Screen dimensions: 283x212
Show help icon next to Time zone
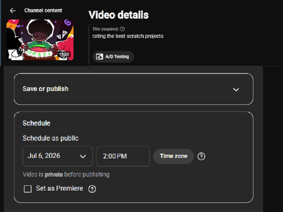201,157
